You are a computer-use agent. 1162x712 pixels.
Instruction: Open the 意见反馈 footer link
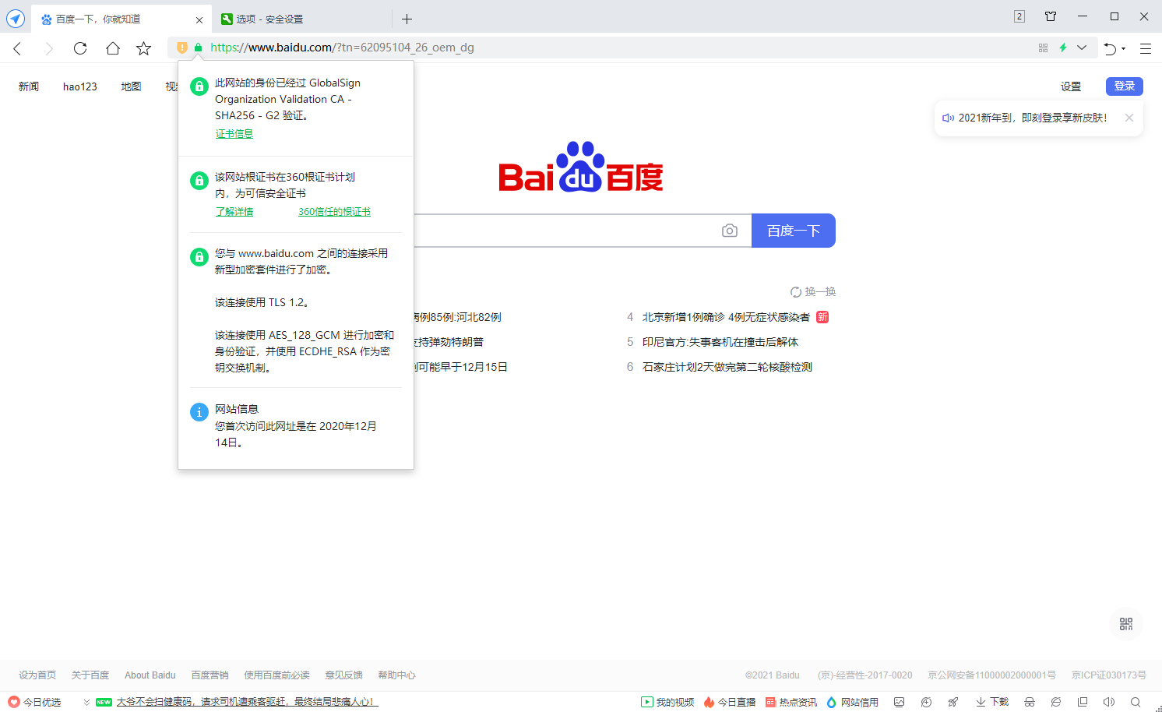[x=344, y=675]
